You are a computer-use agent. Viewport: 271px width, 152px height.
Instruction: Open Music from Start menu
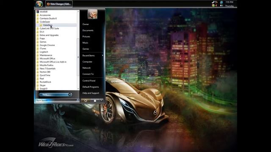point(85,43)
